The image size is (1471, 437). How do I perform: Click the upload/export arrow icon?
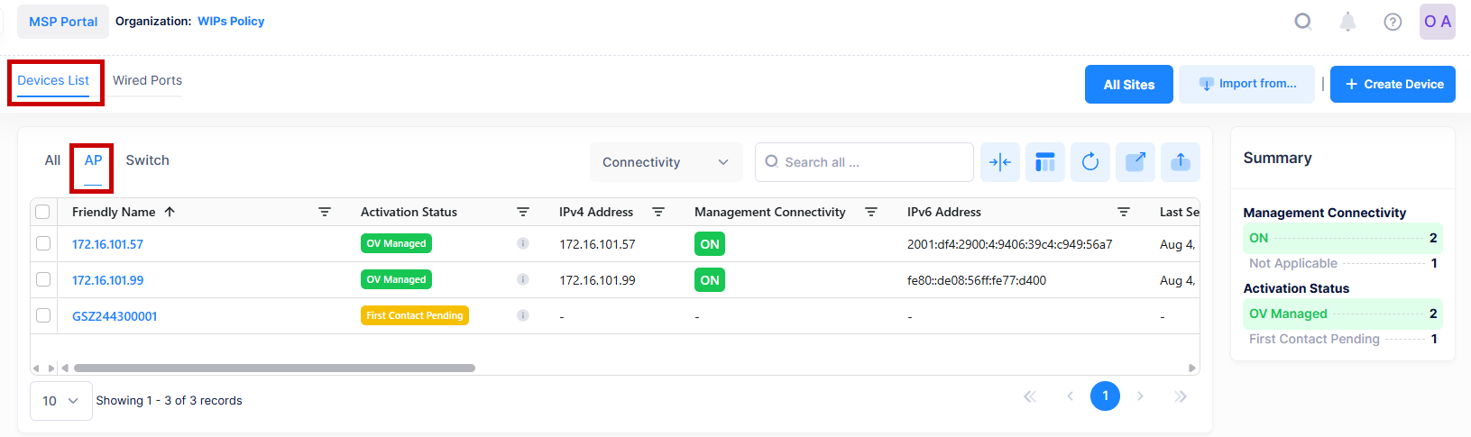1180,162
